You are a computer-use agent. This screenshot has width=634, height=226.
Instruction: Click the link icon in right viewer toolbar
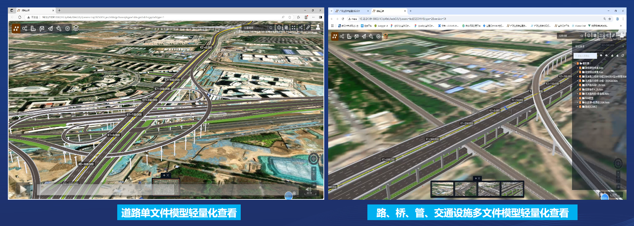[x=614, y=36]
